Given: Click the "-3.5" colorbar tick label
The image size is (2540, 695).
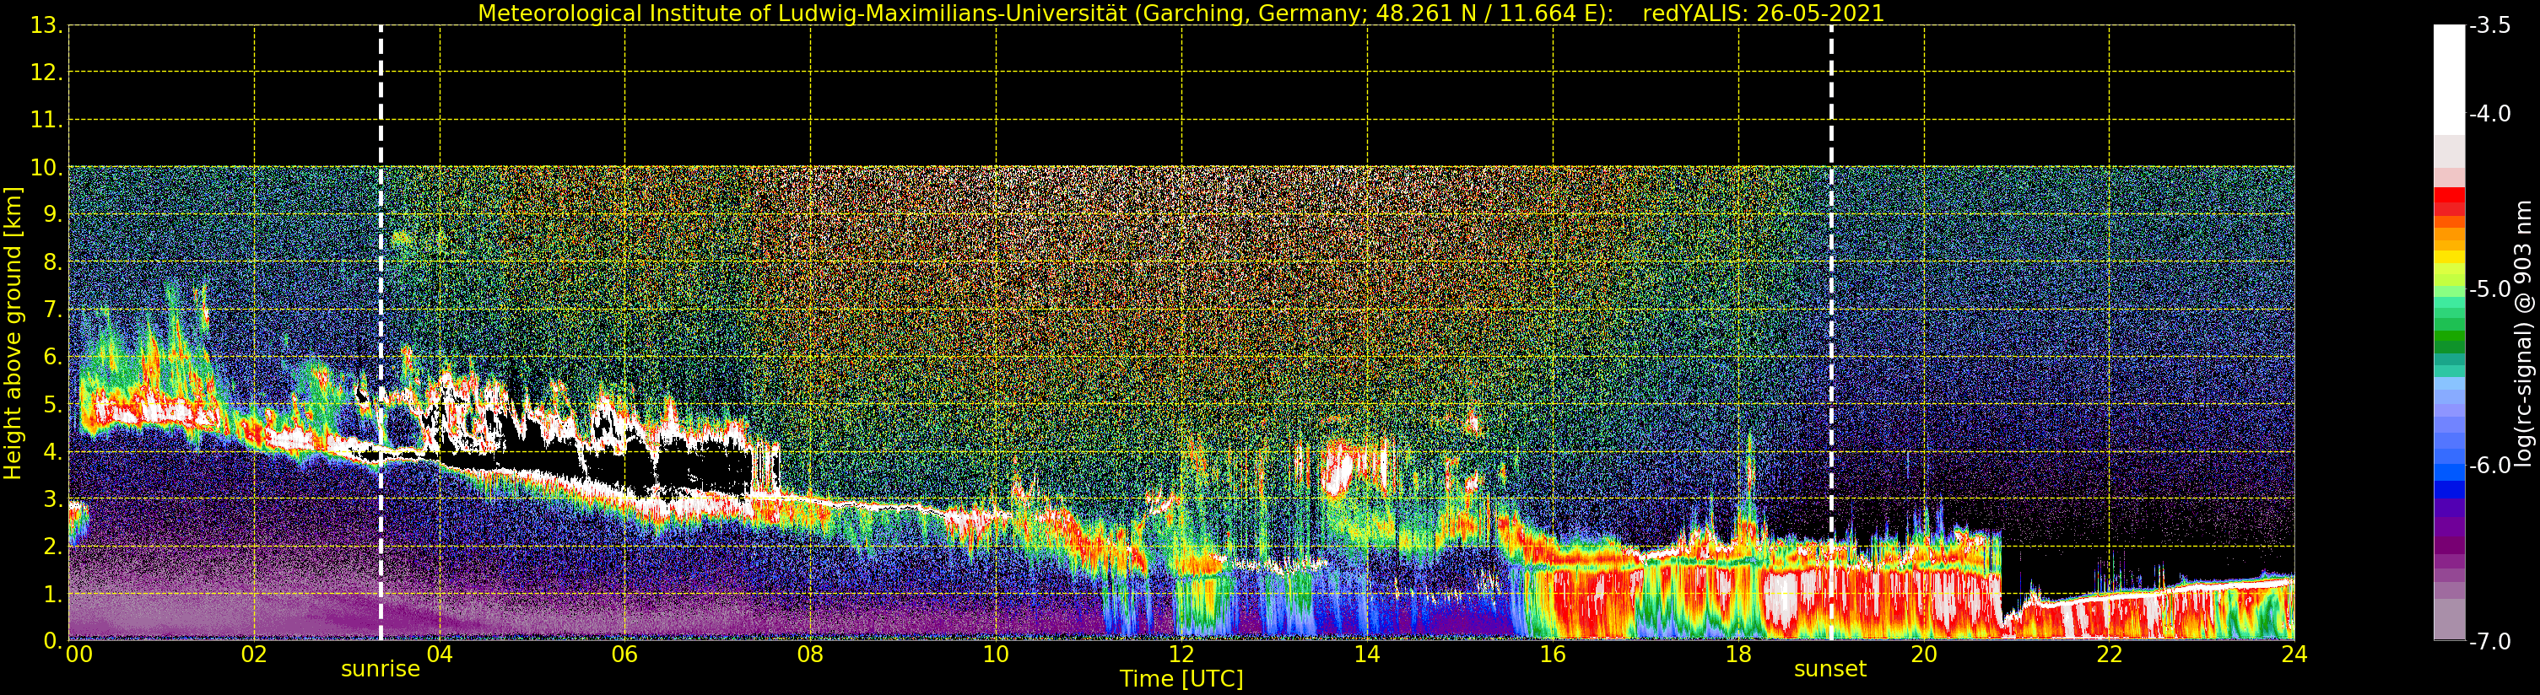Looking at the screenshot, I should coord(2489,25).
